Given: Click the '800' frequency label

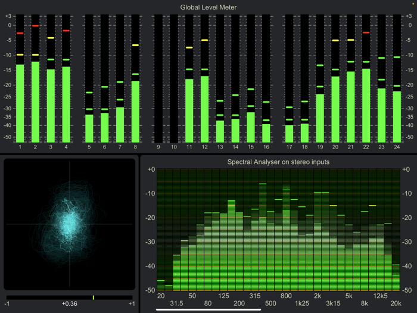Looking at the screenshot, I should (286, 296).
